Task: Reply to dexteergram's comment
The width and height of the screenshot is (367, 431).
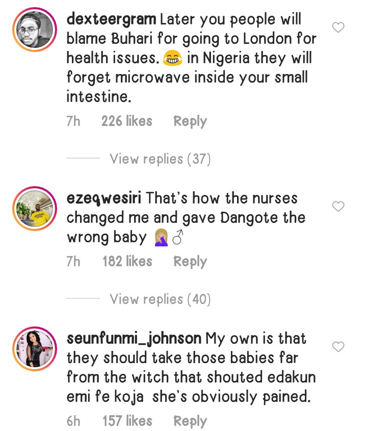Action: tap(190, 121)
